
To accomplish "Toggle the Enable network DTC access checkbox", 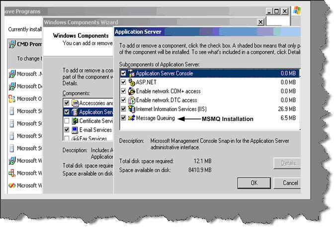I will (123, 100).
